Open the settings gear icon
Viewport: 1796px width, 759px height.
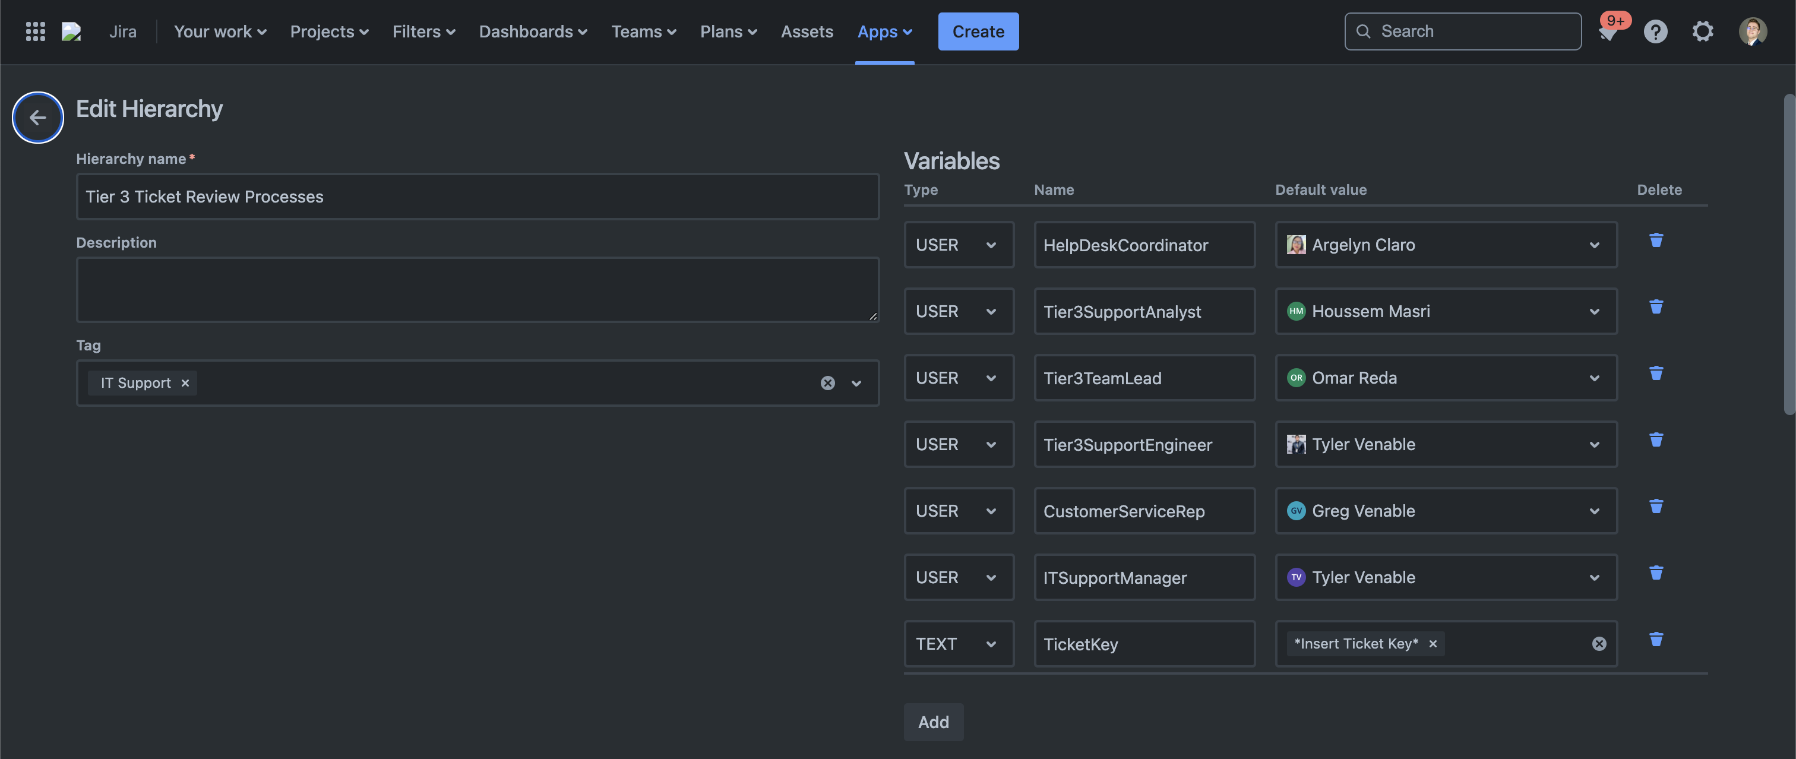coord(1703,31)
